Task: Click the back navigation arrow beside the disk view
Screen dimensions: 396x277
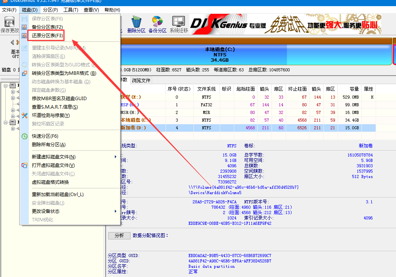Action: 12,42
